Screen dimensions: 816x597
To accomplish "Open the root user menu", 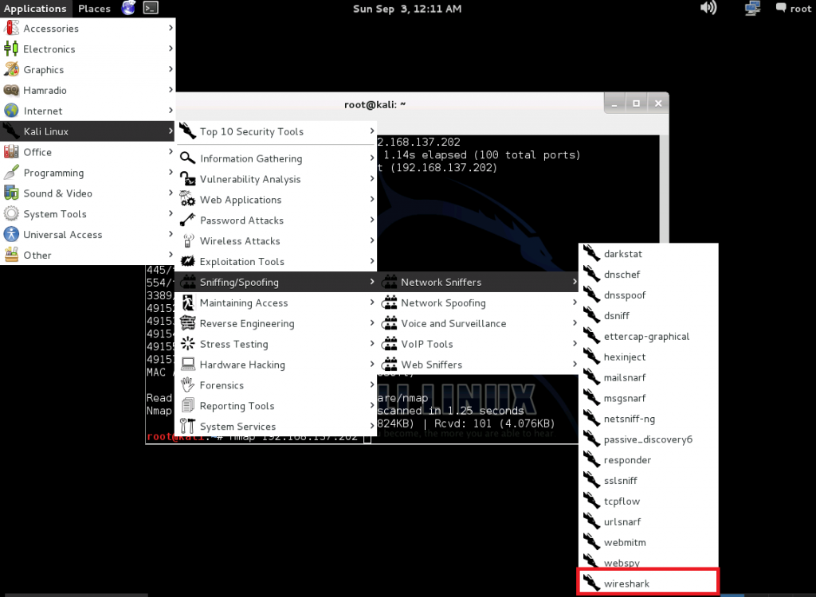I will [x=793, y=8].
